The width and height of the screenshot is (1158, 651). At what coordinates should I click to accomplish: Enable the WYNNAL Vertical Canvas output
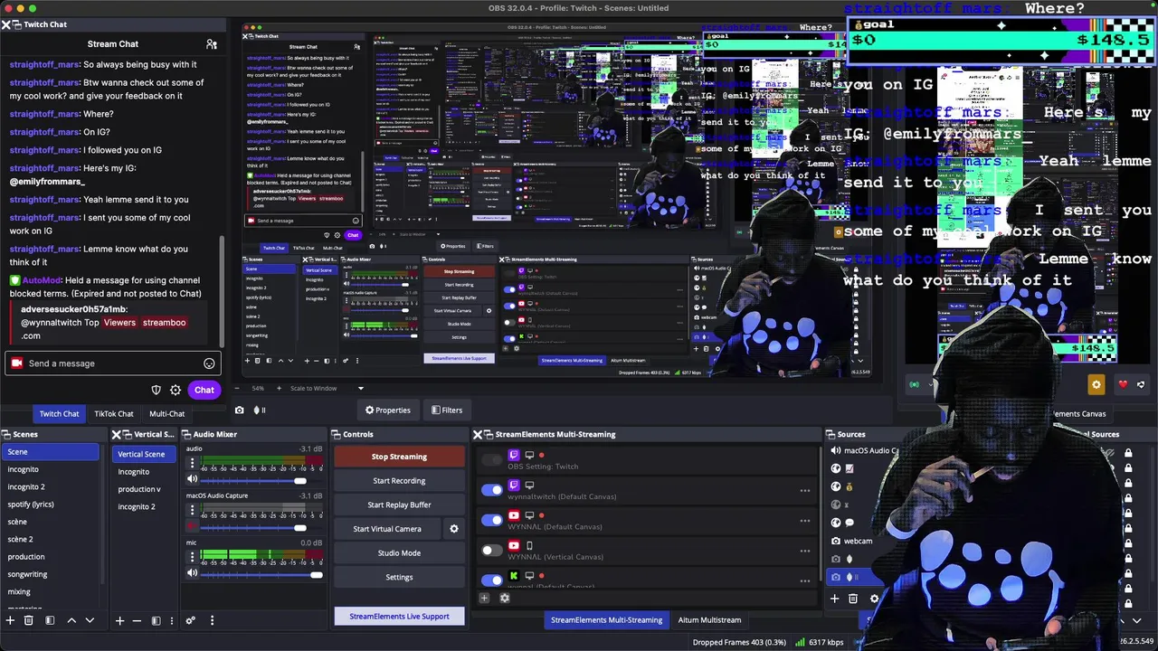(491, 550)
